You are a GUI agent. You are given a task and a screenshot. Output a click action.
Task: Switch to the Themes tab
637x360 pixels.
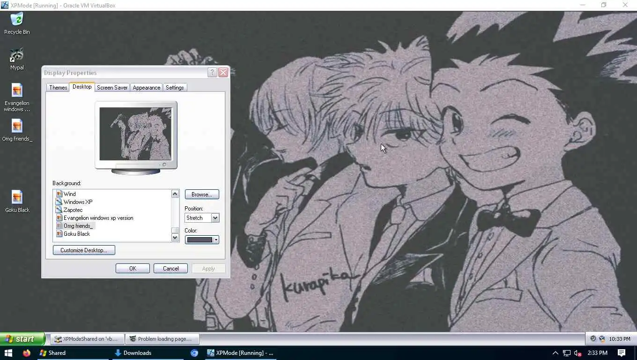coord(58,88)
